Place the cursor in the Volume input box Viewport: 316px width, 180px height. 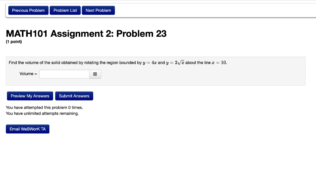(64, 74)
